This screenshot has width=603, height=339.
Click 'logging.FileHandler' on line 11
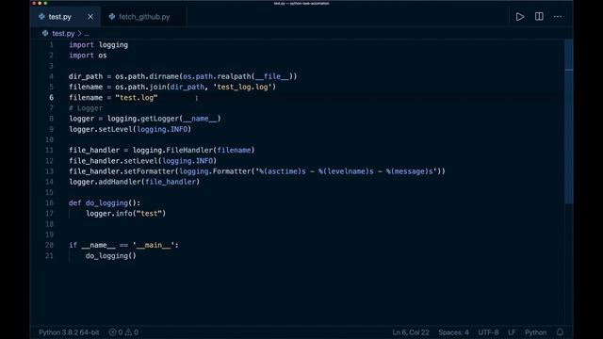172,151
